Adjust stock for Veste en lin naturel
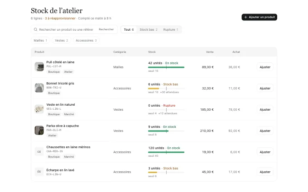This screenshot has width=308, height=192. pyautogui.click(x=265, y=109)
